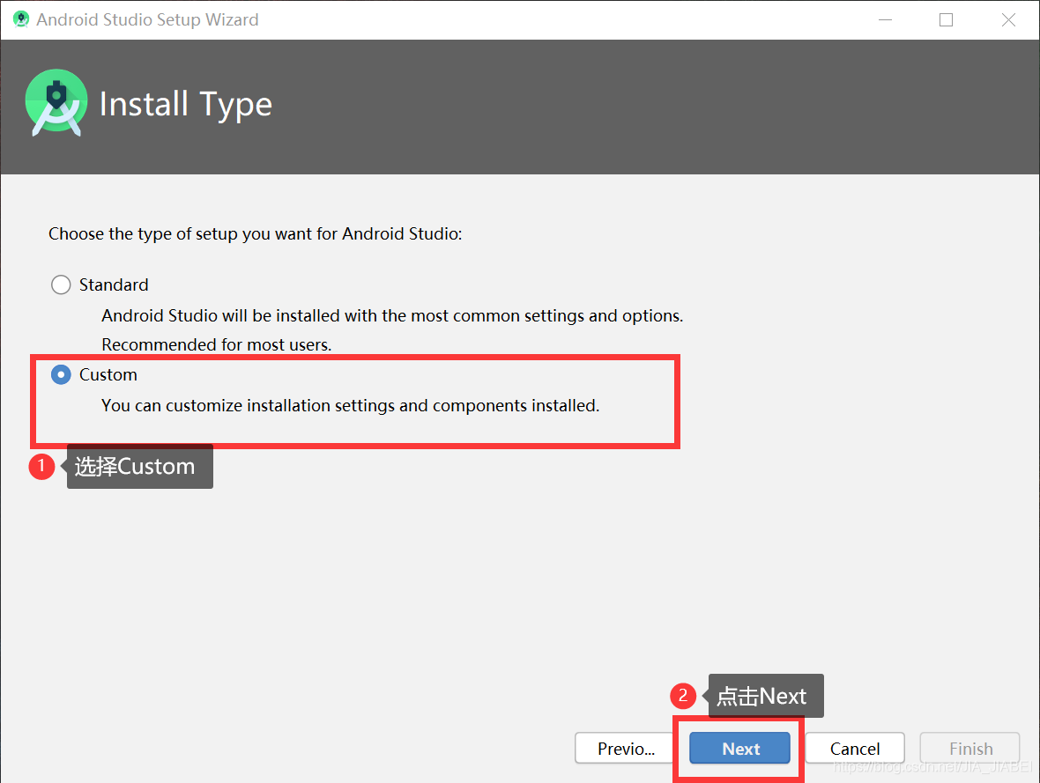Click the 'Install Type' heading
Viewport: 1040px width, 783px height.
click(186, 104)
